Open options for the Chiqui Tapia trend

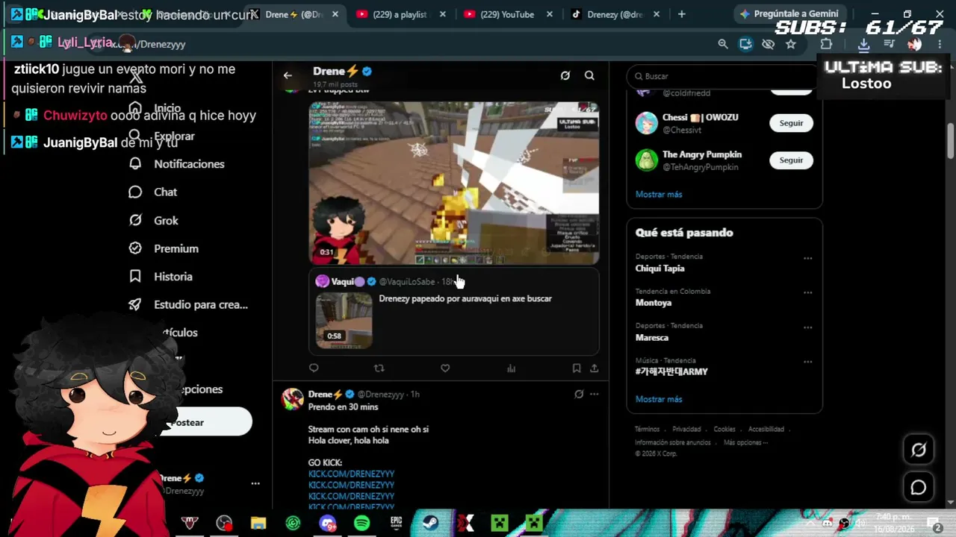click(x=807, y=258)
